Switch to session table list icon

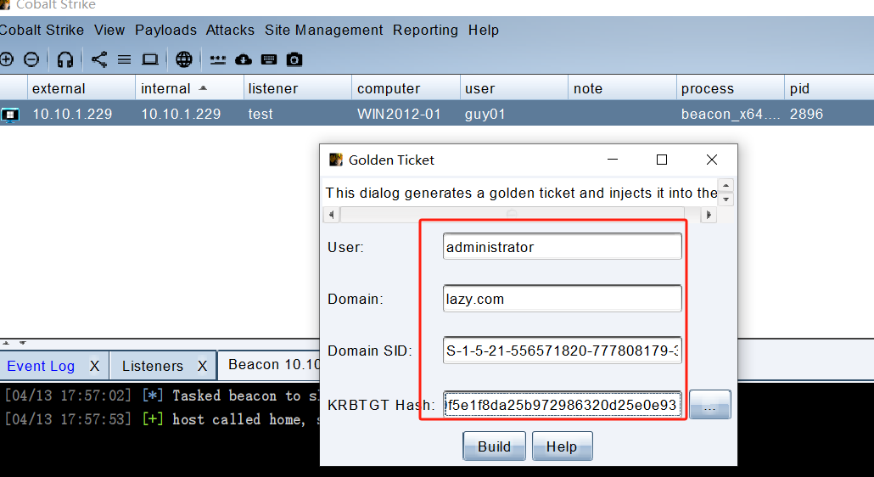[x=124, y=59]
